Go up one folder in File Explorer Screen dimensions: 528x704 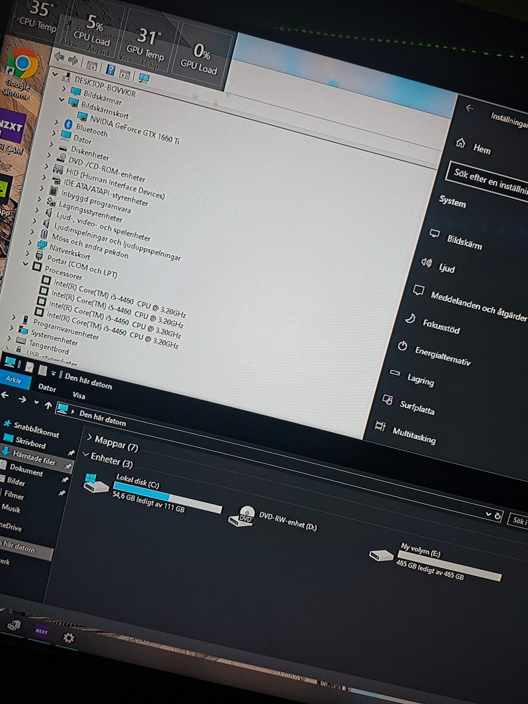coord(48,405)
